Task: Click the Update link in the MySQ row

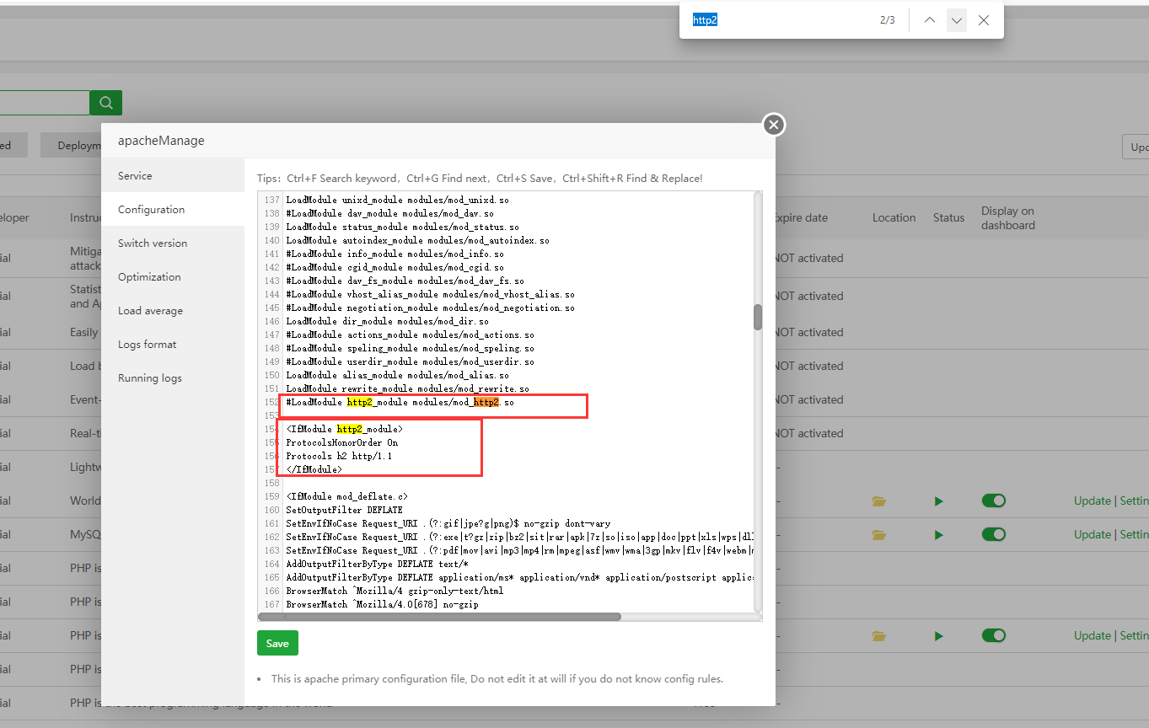Action: pyautogui.click(x=1093, y=534)
